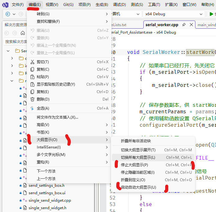Open the dropdown arrow beside the back button
This screenshot has width=216, height=212.
click(14, 14)
